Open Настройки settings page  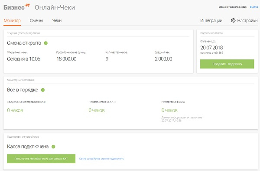tap(247, 20)
